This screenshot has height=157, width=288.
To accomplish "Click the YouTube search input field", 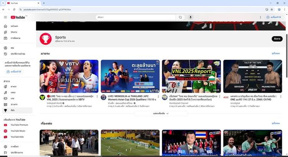I will point(136,17).
